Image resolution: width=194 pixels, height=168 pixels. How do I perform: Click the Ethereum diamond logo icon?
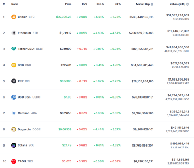(14, 33)
